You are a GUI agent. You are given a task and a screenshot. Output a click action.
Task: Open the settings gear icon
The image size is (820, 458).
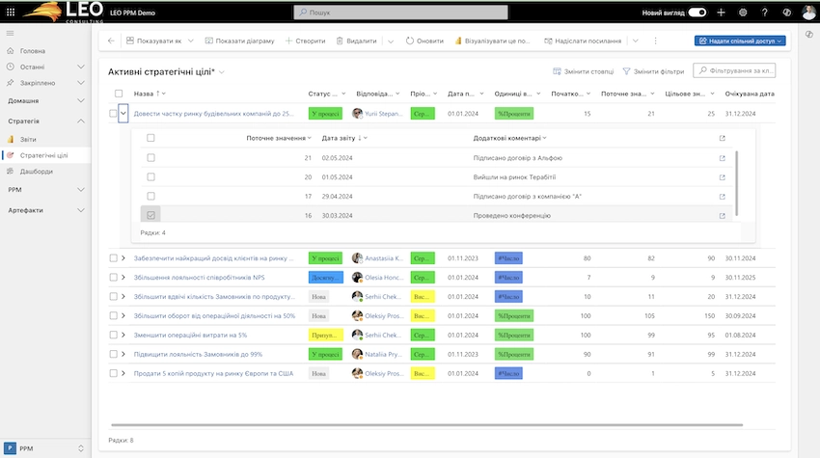[x=743, y=13]
